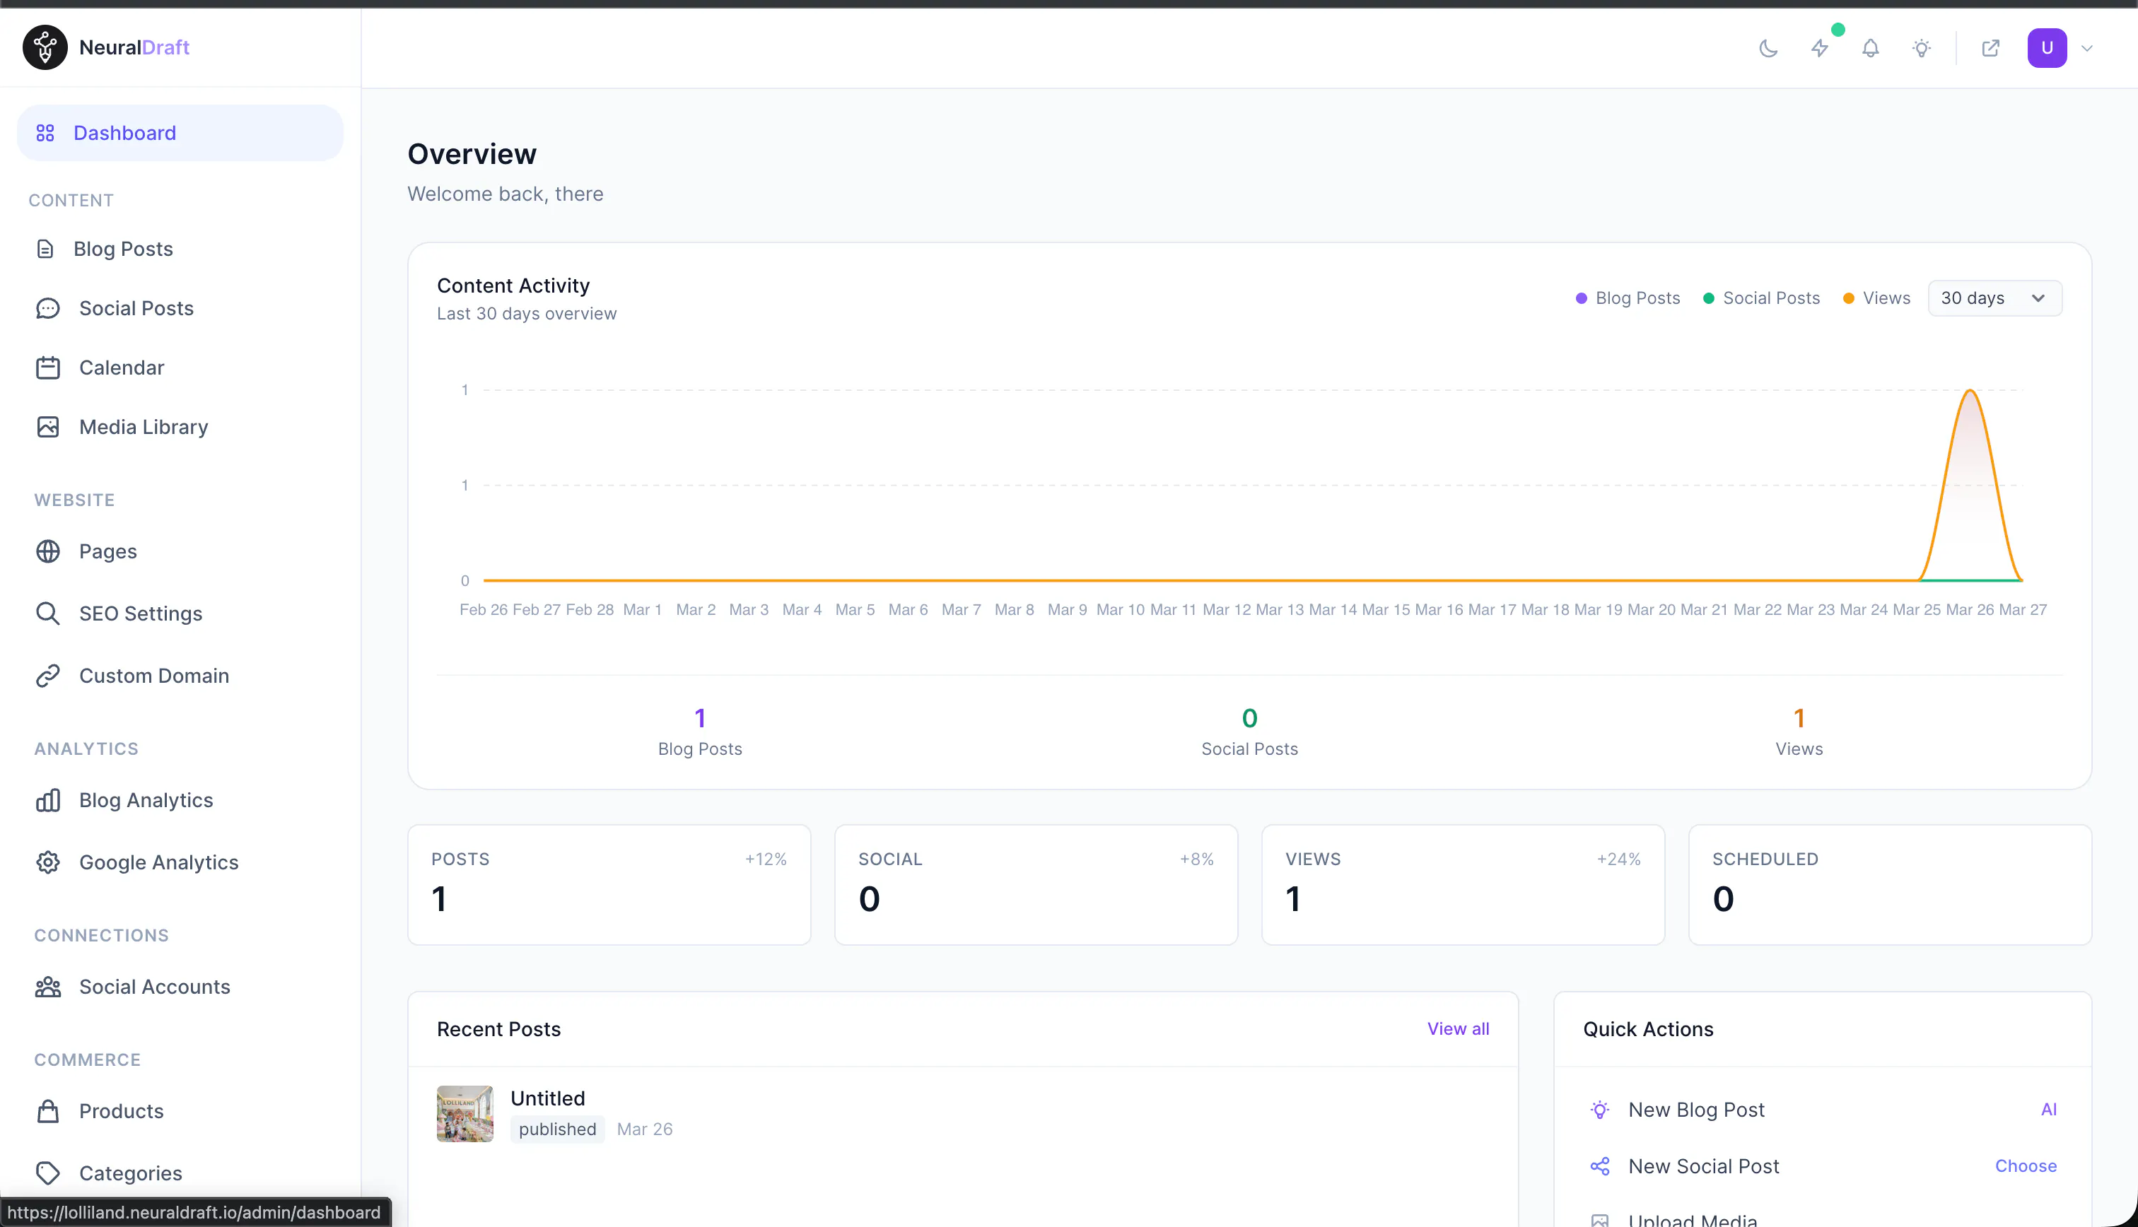The height and width of the screenshot is (1227, 2138).
Task: Open Social Posts in sidebar
Action: pos(136,308)
